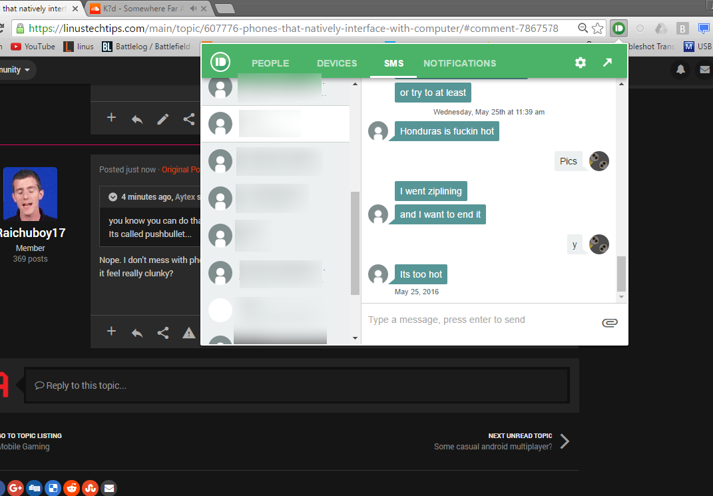
Task: Share topic via email envelope icon
Action: [109, 488]
